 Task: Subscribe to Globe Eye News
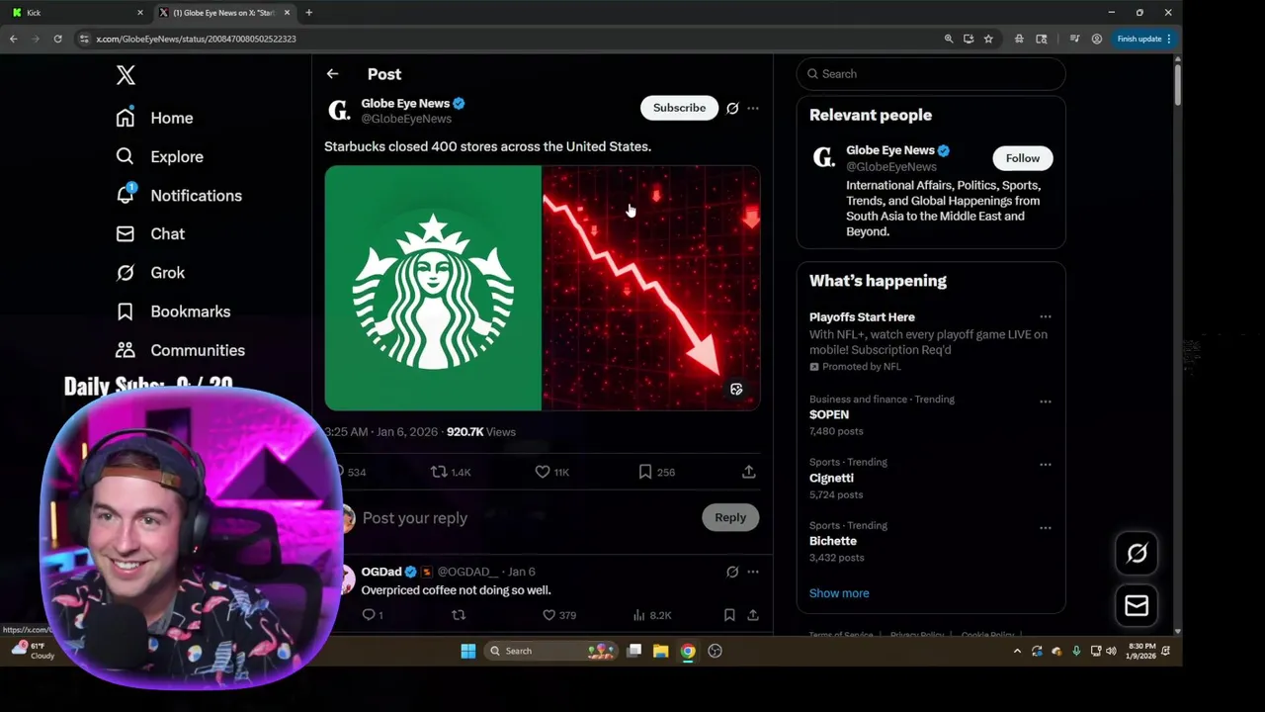(x=679, y=108)
